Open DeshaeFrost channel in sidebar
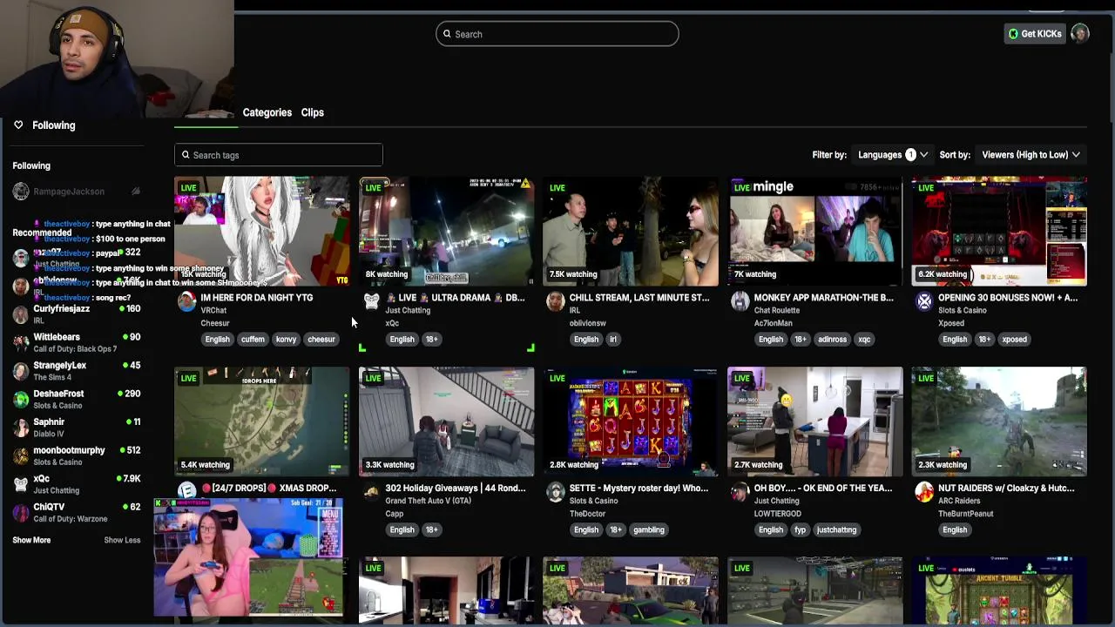 (x=77, y=399)
